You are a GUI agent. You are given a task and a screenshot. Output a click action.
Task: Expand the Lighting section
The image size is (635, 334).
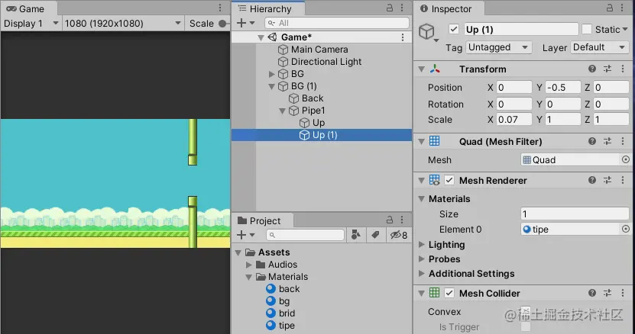click(x=422, y=244)
